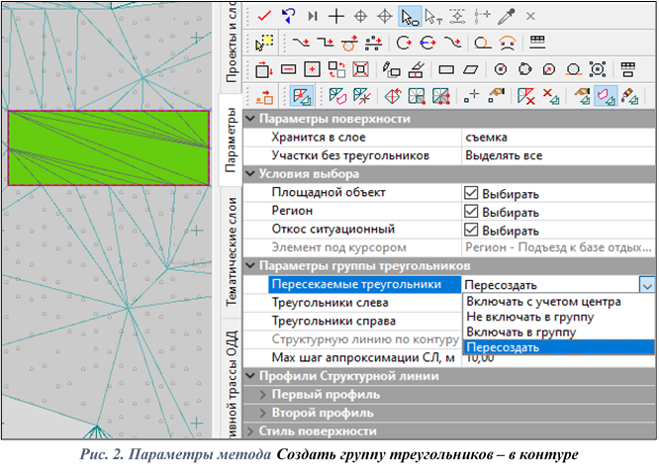Pick properties with the eyedropper icon

tap(507, 17)
